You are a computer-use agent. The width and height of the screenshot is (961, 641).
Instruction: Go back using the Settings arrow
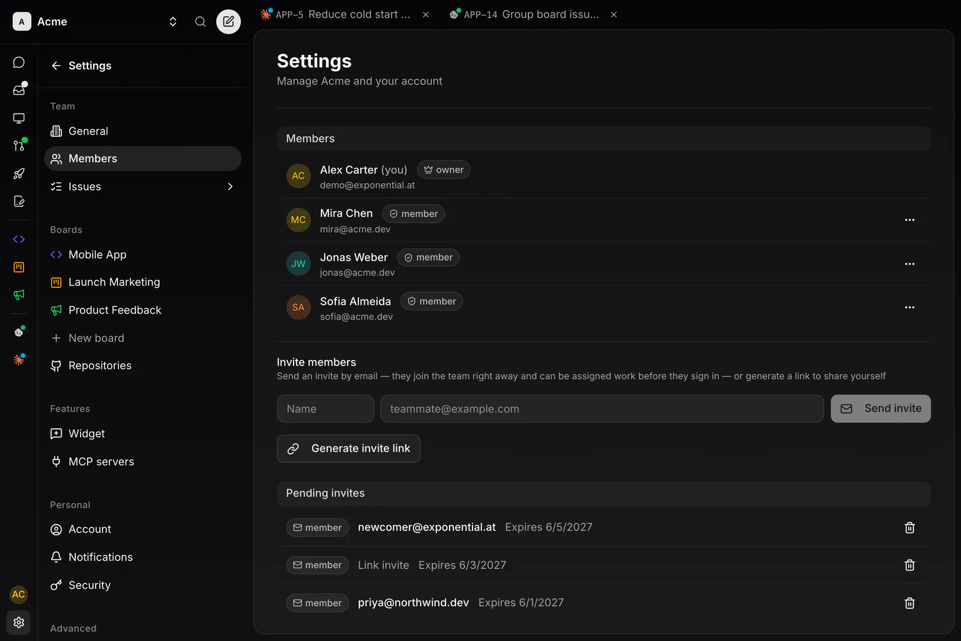click(x=56, y=66)
